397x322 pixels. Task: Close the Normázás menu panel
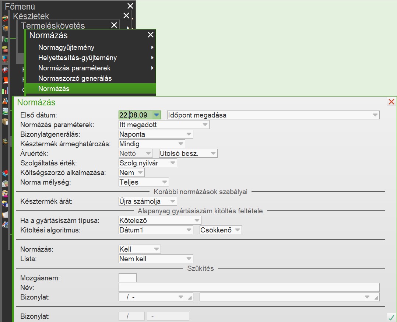coord(151,35)
